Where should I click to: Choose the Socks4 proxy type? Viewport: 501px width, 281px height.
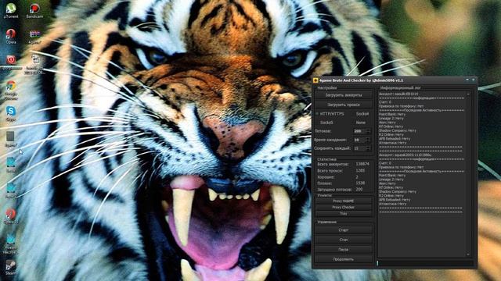(361, 114)
